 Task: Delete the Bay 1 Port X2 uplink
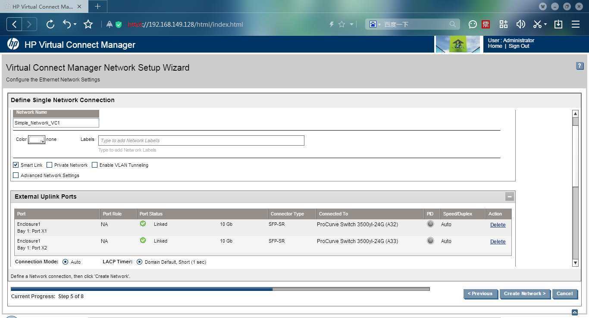pos(498,241)
